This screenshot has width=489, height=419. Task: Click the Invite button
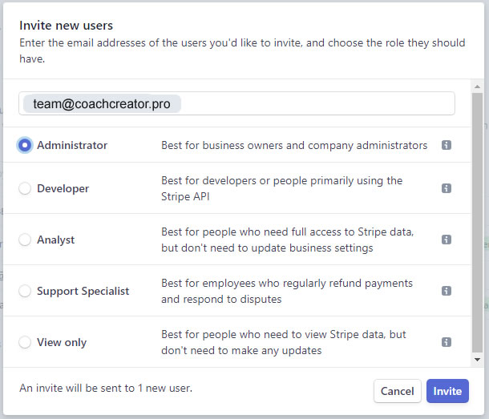(447, 391)
